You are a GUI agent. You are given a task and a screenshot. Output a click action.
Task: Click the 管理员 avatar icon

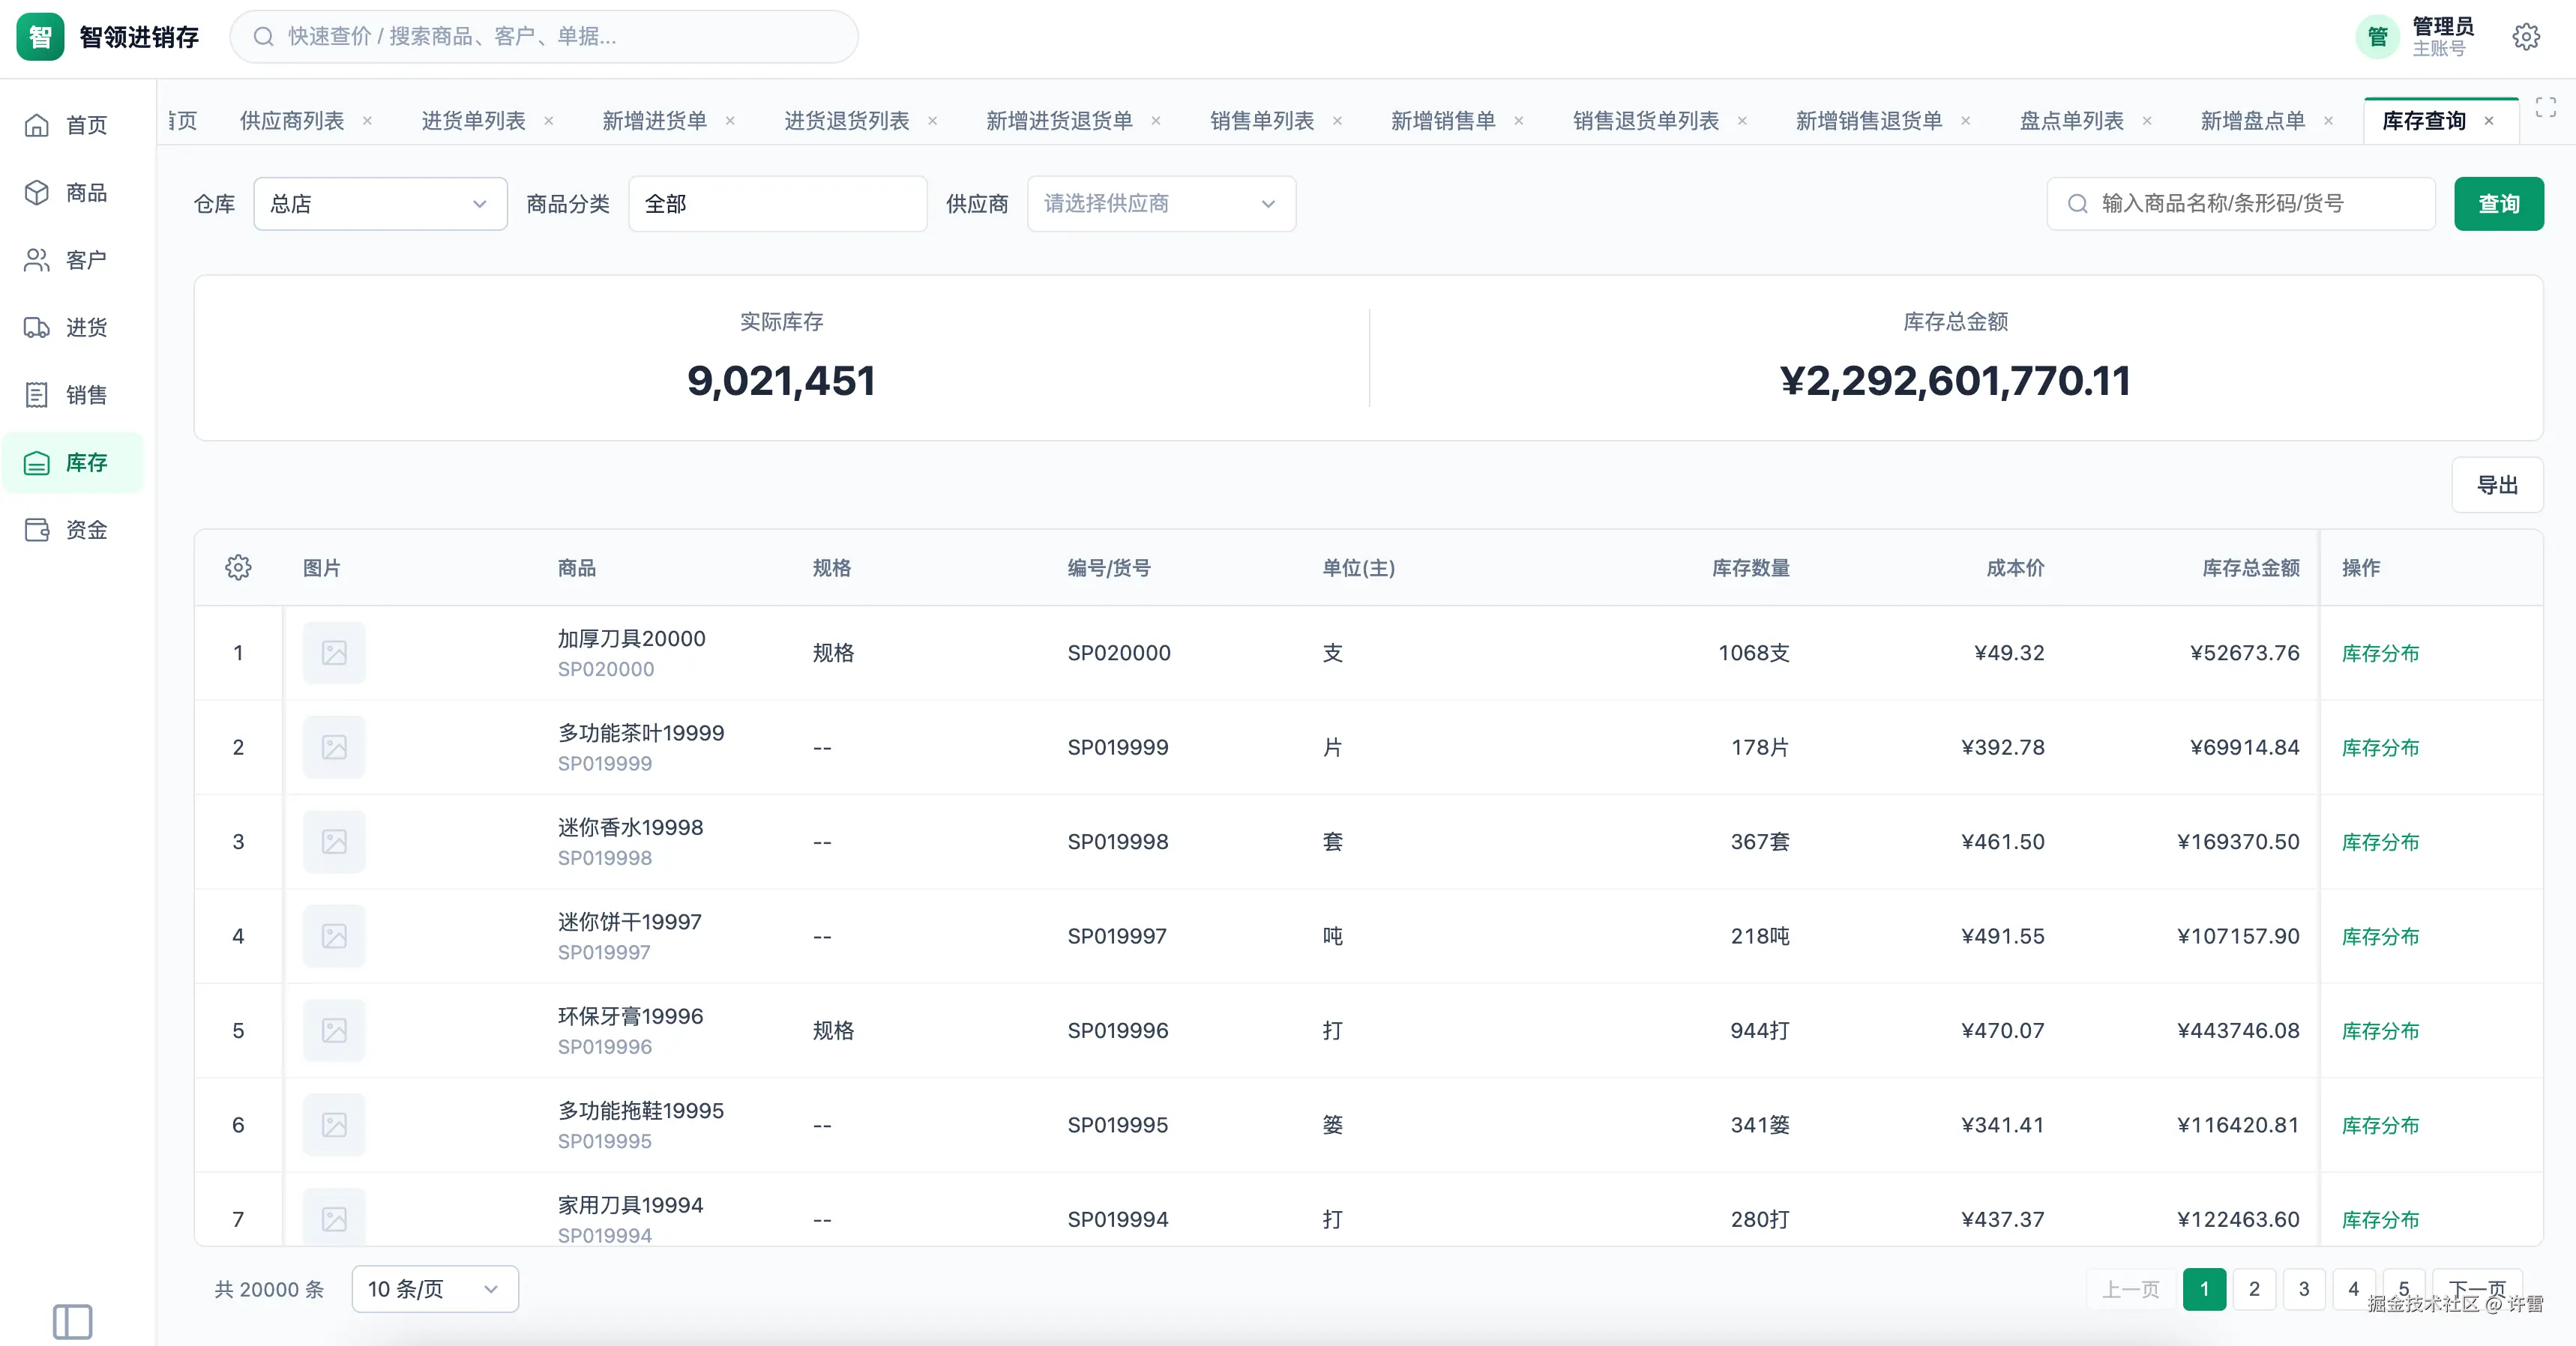point(2378,37)
